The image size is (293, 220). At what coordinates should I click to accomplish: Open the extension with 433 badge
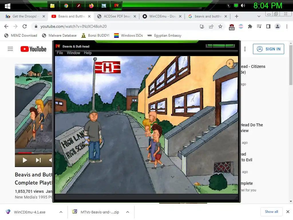(231, 27)
